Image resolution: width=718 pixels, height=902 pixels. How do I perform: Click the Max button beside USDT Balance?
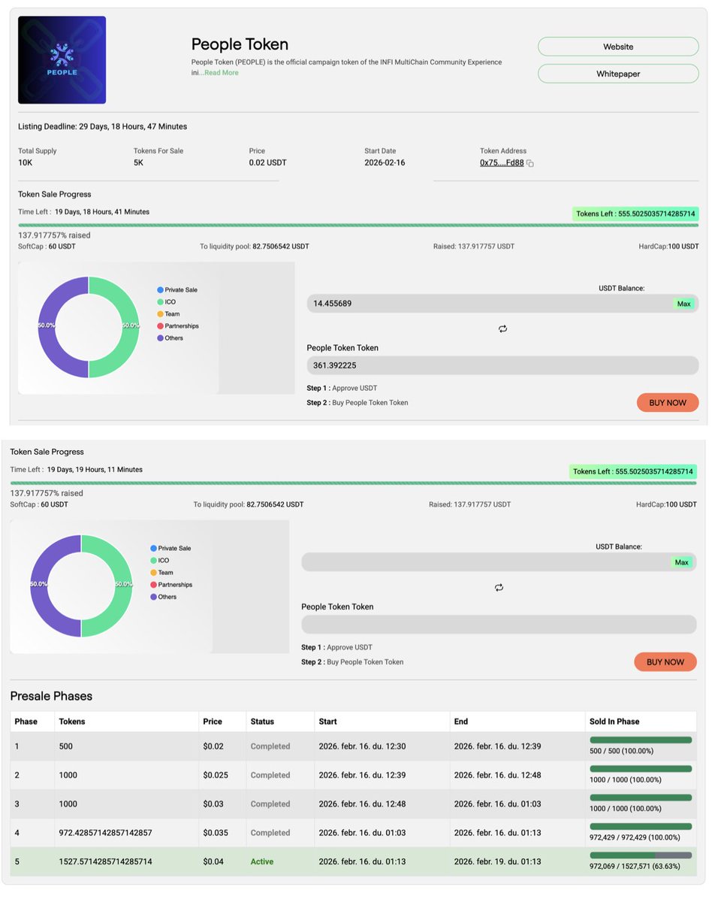point(683,304)
